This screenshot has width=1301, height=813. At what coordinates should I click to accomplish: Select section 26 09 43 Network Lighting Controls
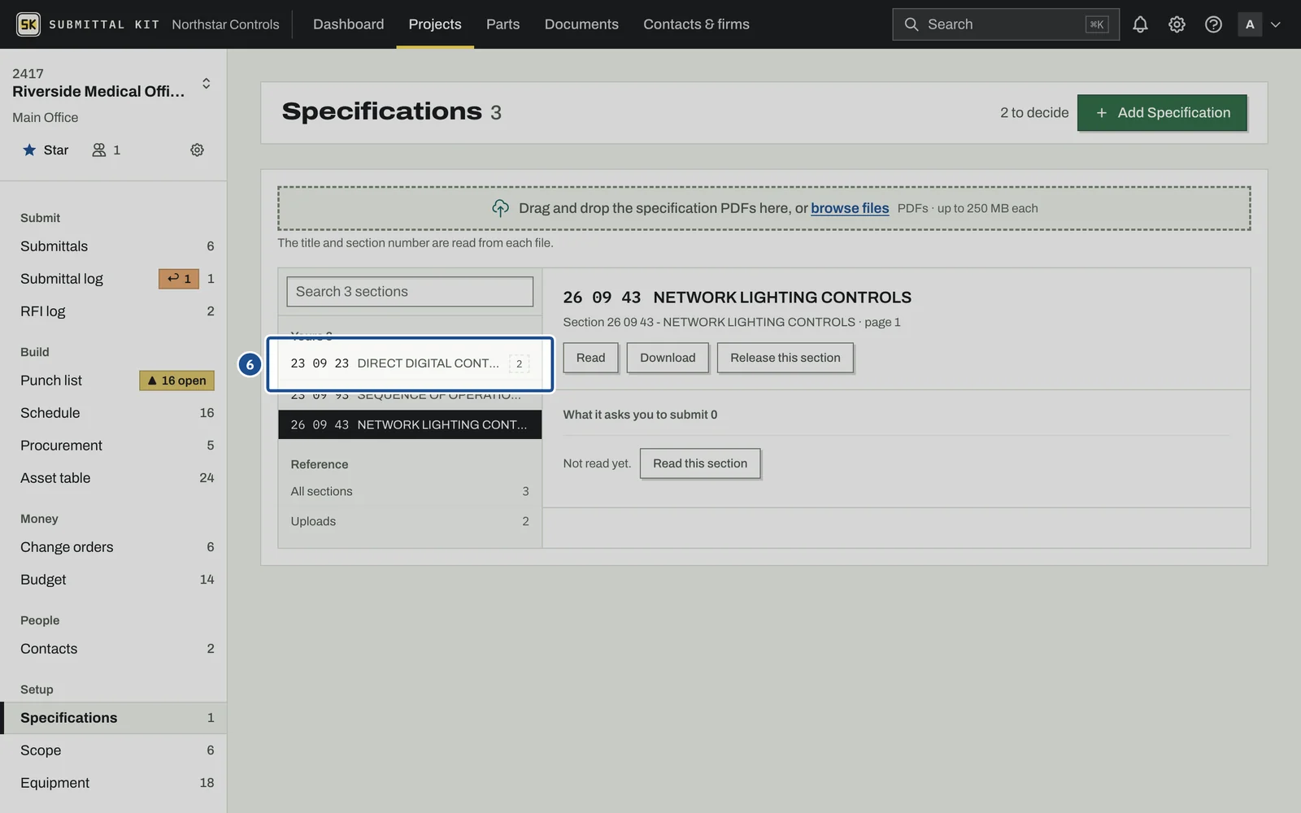click(x=410, y=425)
